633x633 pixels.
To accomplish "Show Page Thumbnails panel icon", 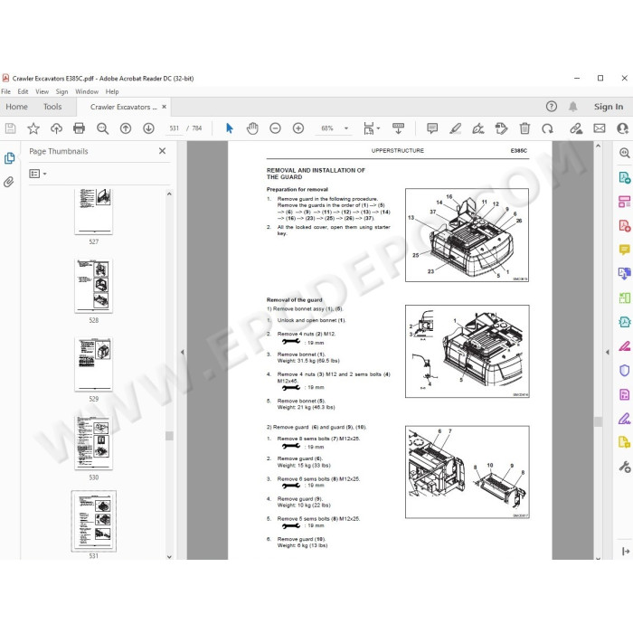I will click(x=9, y=158).
